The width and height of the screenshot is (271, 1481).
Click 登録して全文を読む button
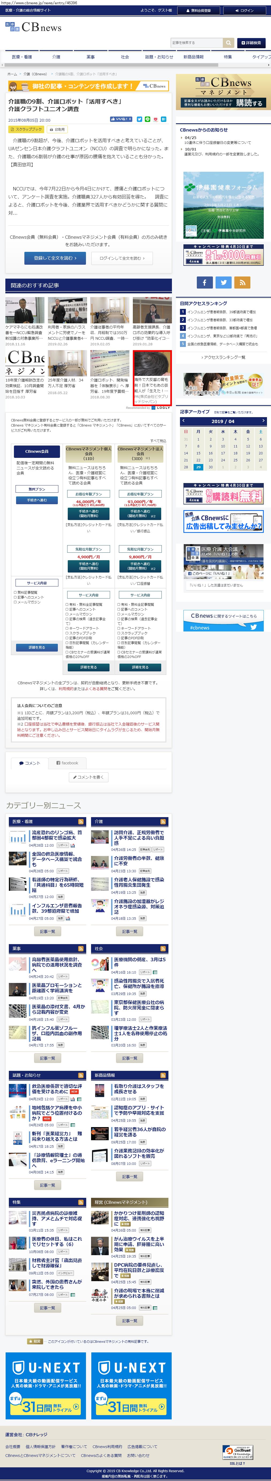click(x=55, y=258)
